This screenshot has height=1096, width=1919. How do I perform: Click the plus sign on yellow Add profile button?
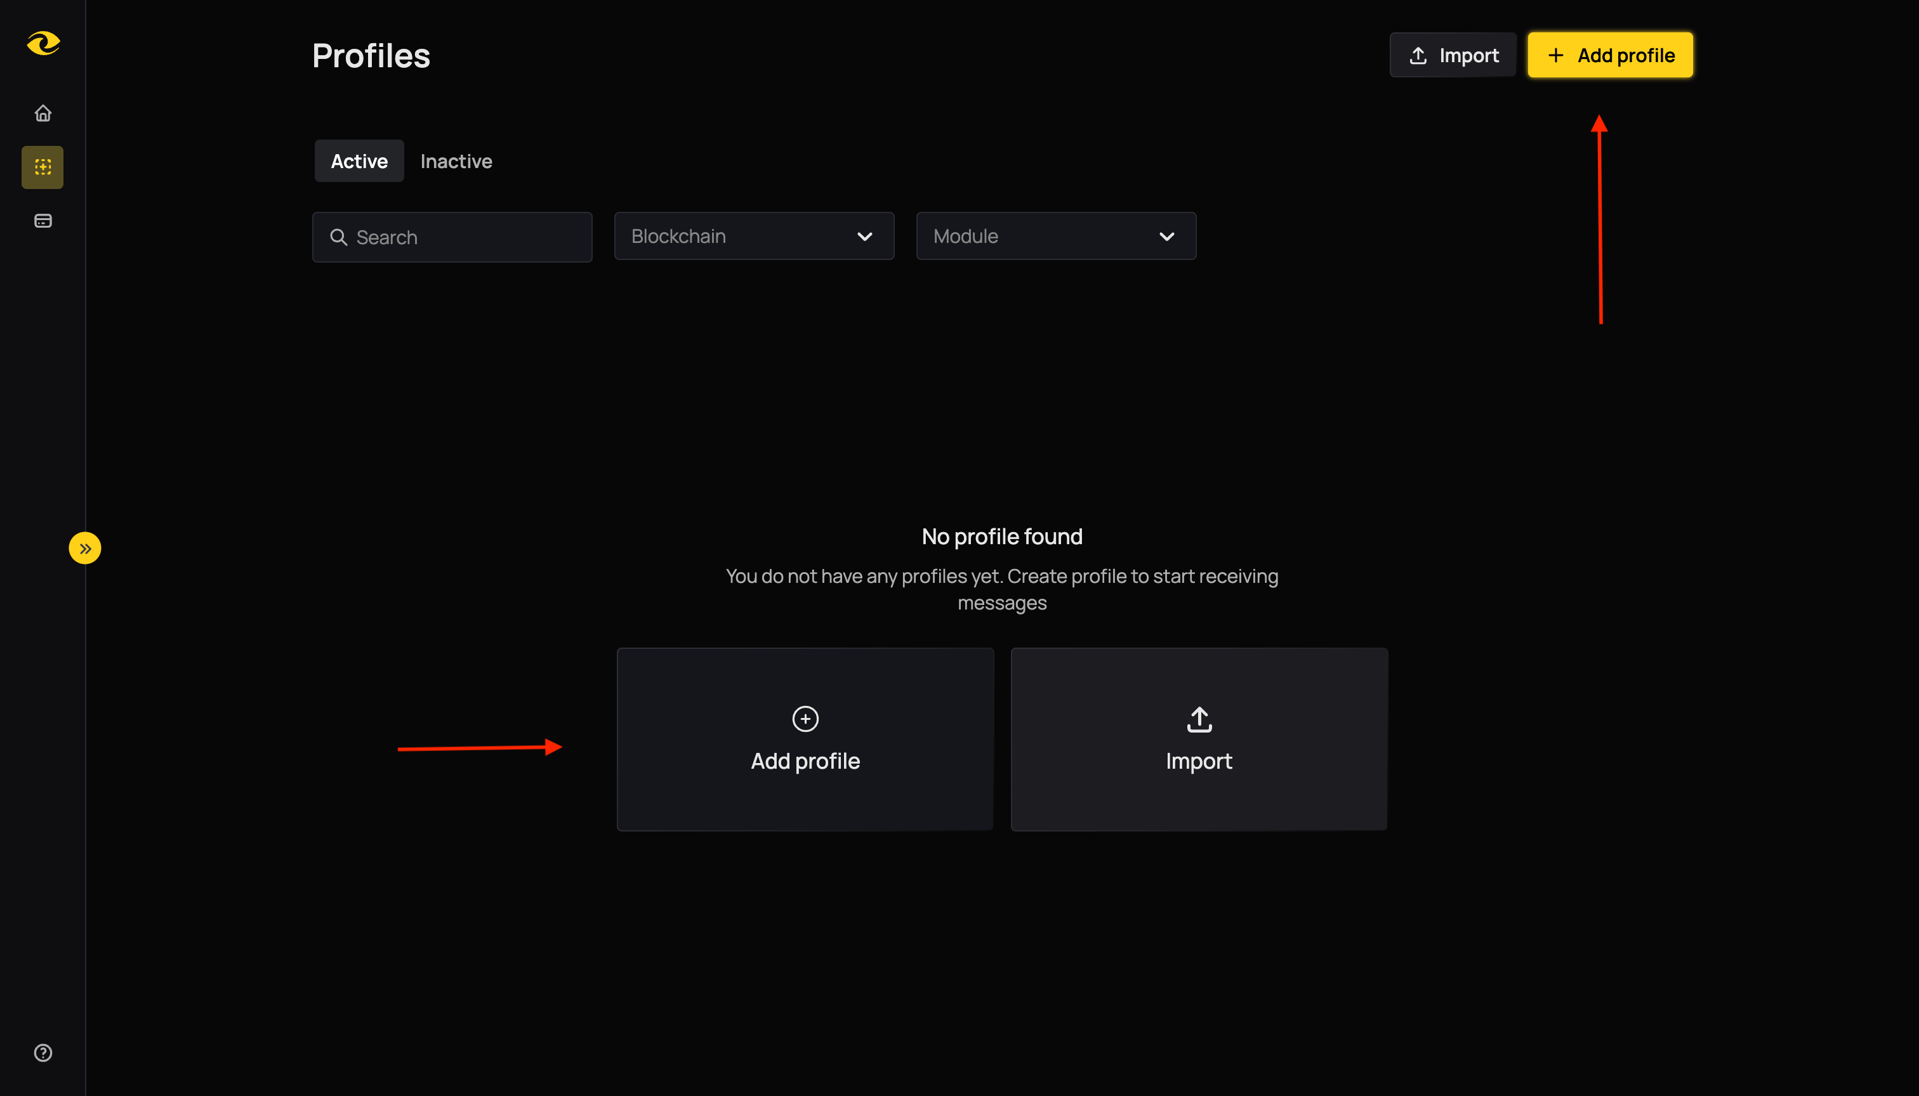click(x=1556, y=55)
